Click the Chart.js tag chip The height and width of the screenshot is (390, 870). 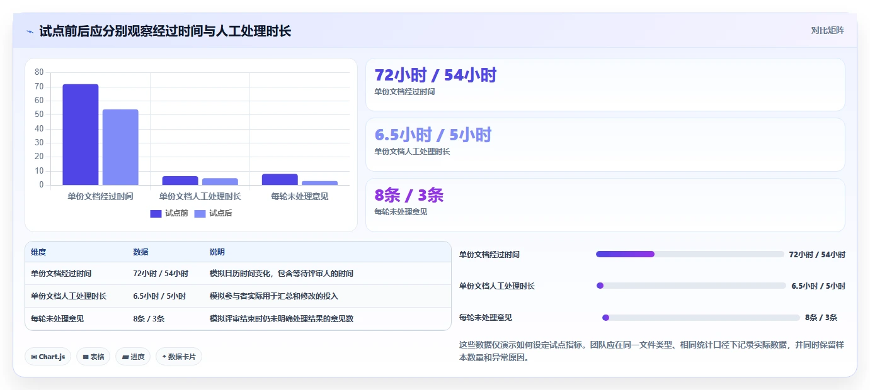pyautogui.click(x=48, y=357)
